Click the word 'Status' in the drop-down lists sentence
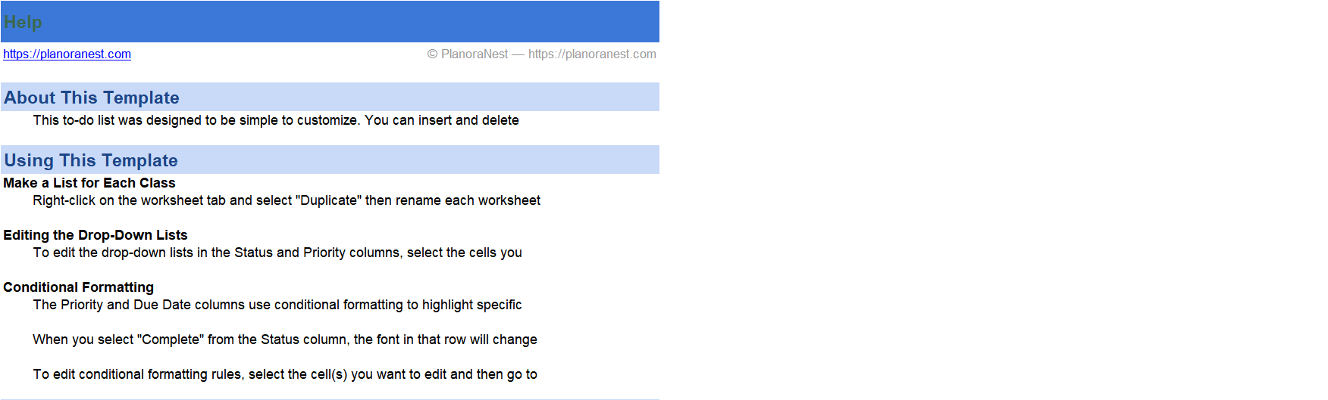Viewport: 1328px width, 400px height. pyautogui.click(x=253, y=253)
